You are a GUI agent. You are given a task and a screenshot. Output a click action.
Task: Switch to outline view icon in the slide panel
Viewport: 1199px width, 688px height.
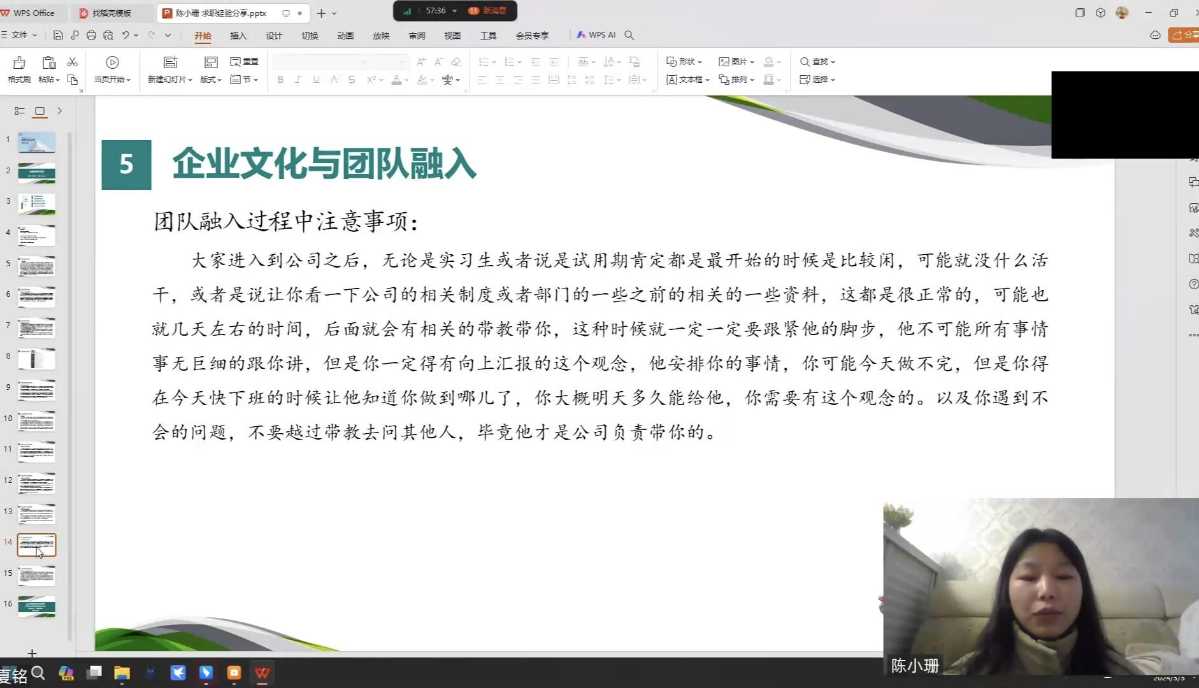(x=20, y=111)
